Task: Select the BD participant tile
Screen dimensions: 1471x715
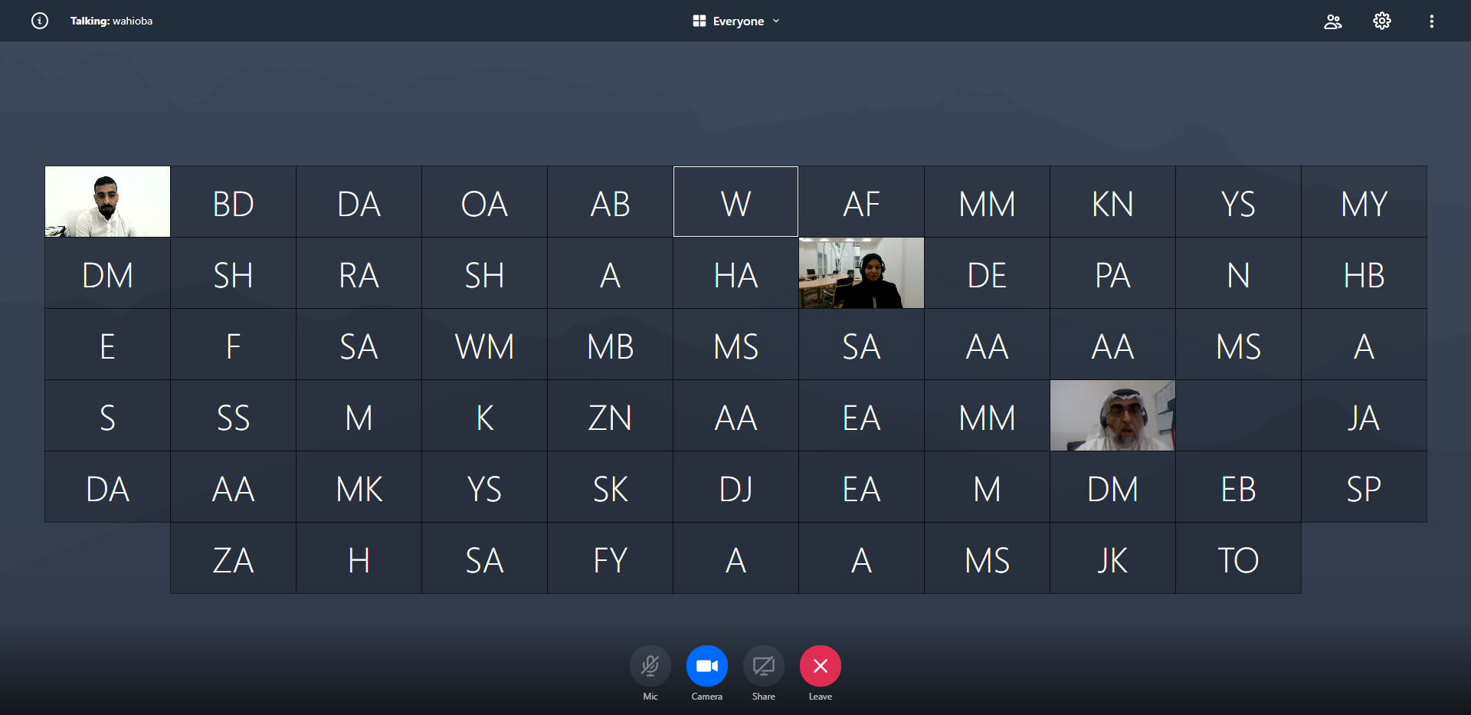Action: [x=233, y=202]
